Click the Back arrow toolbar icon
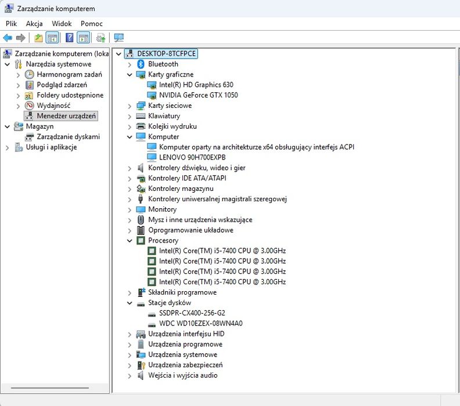 pyautogui.click(x=8, y=38)
